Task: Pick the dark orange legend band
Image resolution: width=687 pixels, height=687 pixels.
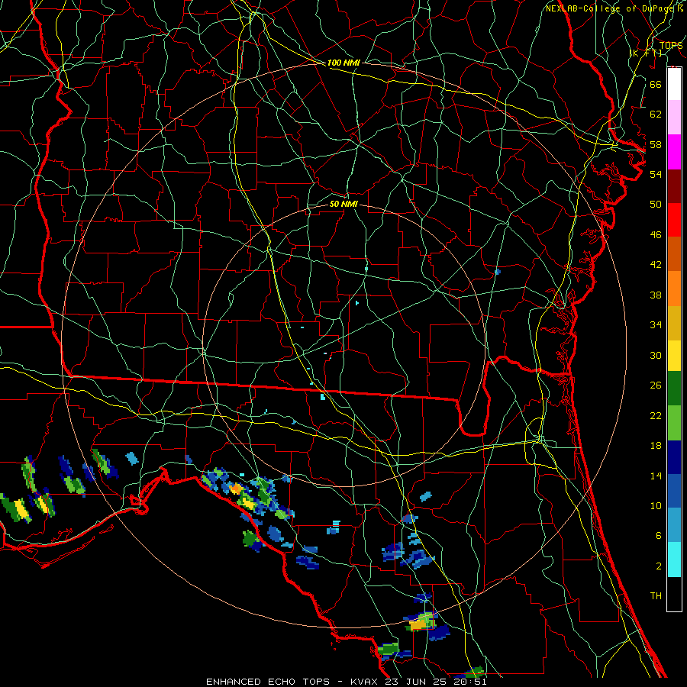Action: tap(674, 253)
